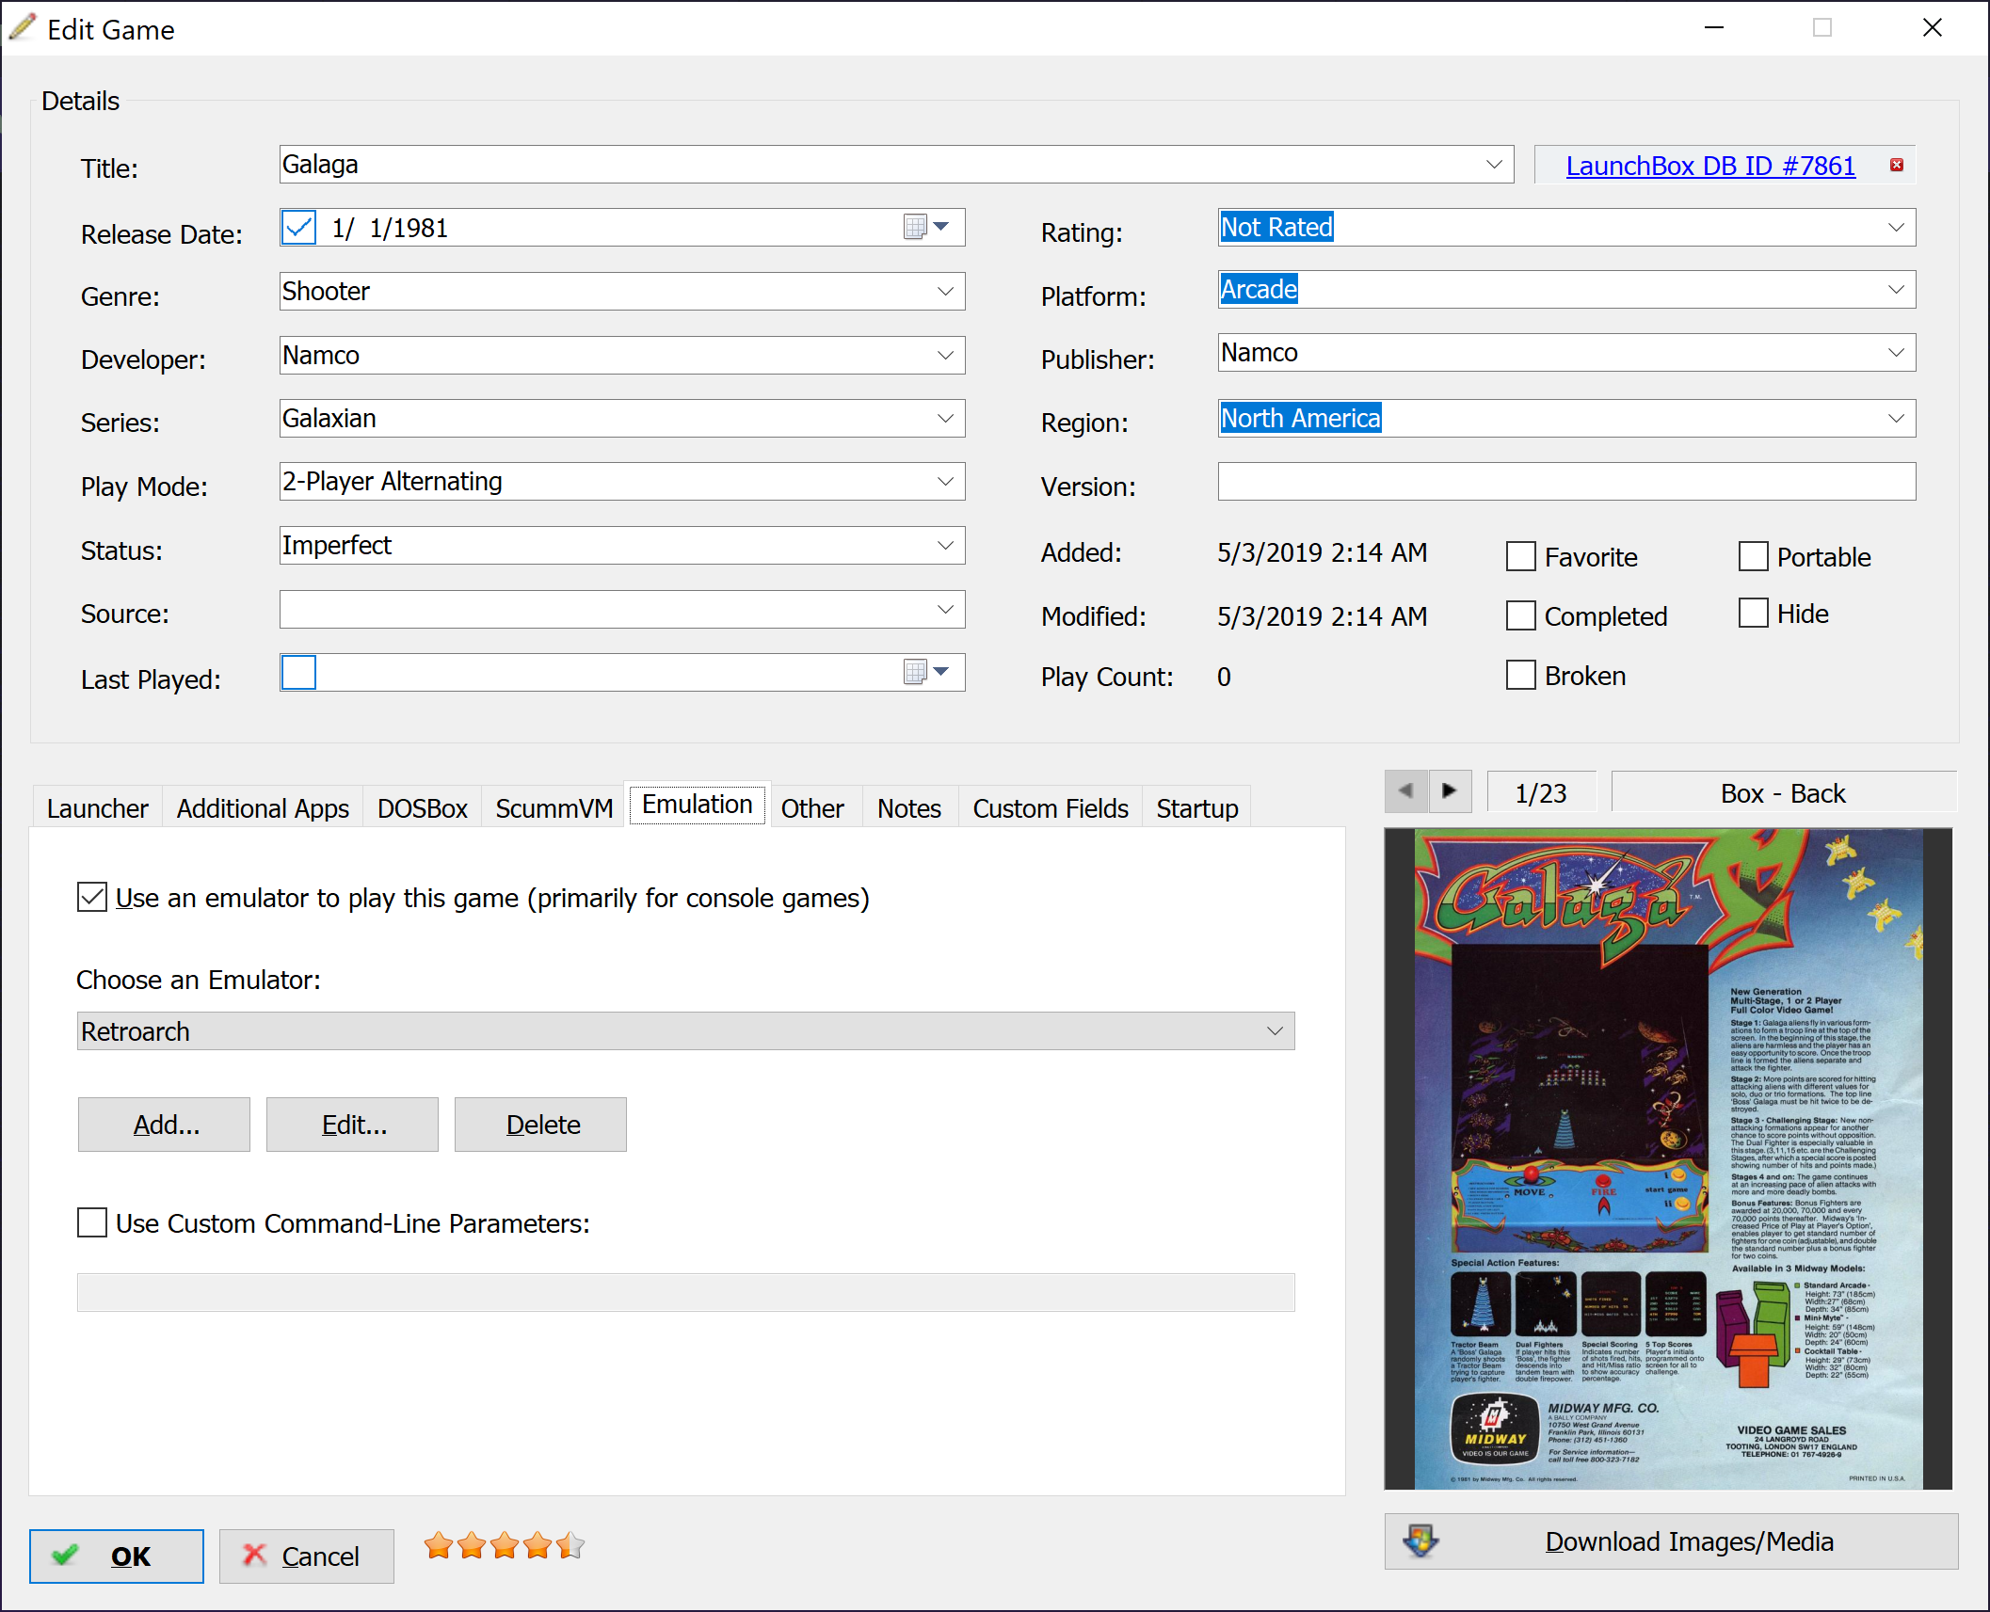Open the Last Played calendar picker icon
1990x1612 pixels.
tap(926, 672)
